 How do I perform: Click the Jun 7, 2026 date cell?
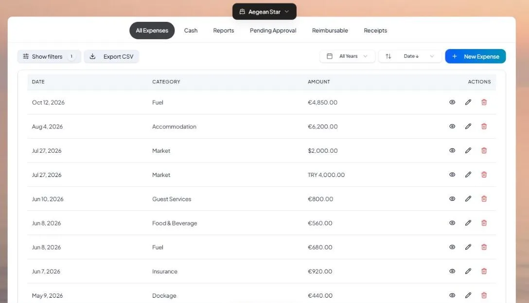(x=46, y=271)
